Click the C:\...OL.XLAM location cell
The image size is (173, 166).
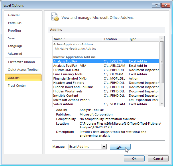(113, 74)
